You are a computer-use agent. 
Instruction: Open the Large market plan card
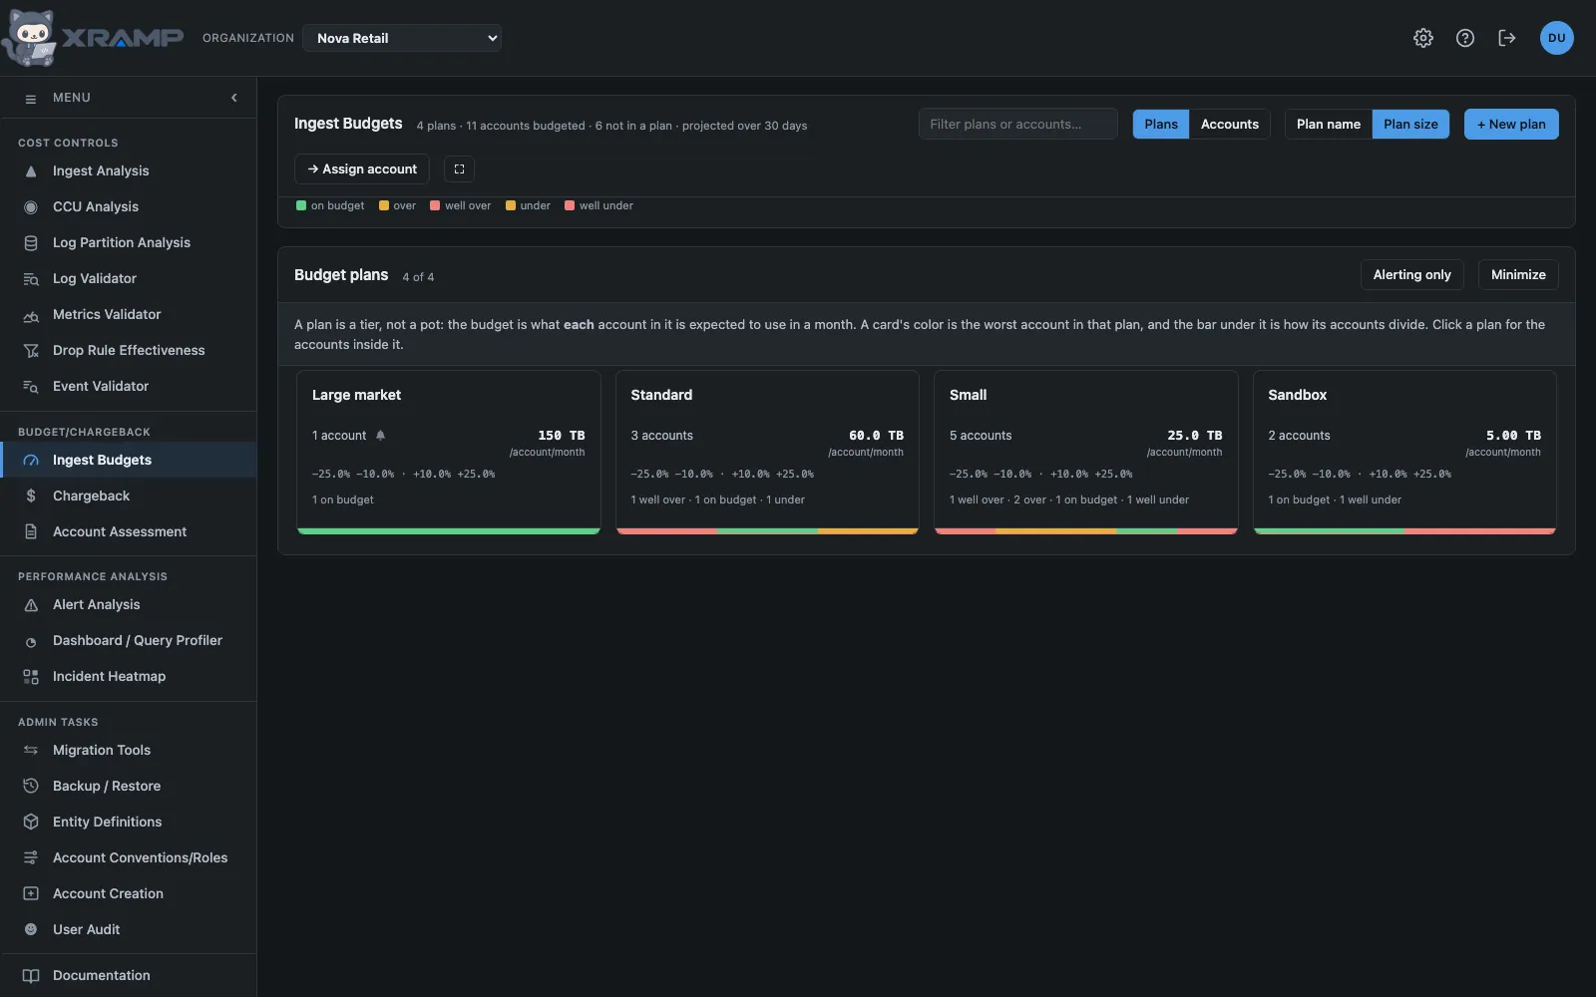pos(449,453)
